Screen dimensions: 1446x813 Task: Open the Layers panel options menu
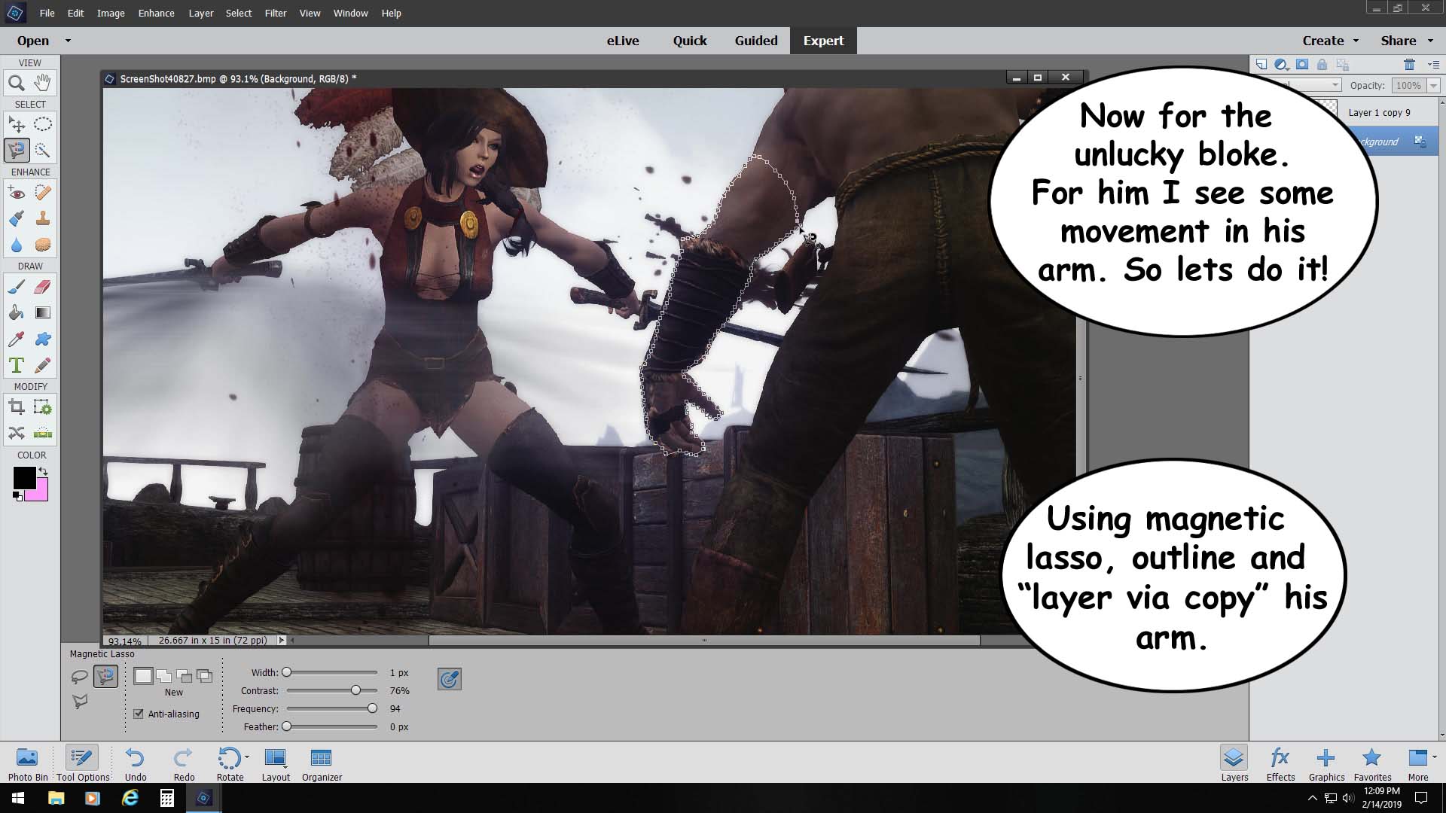tap(1433, 65)
